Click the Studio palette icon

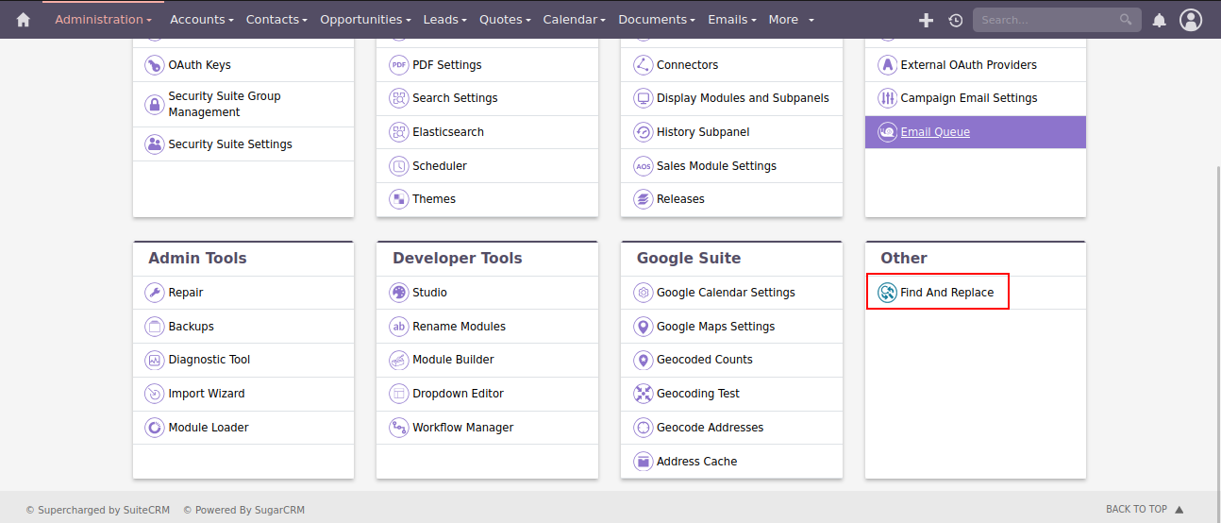pos(398,293)
